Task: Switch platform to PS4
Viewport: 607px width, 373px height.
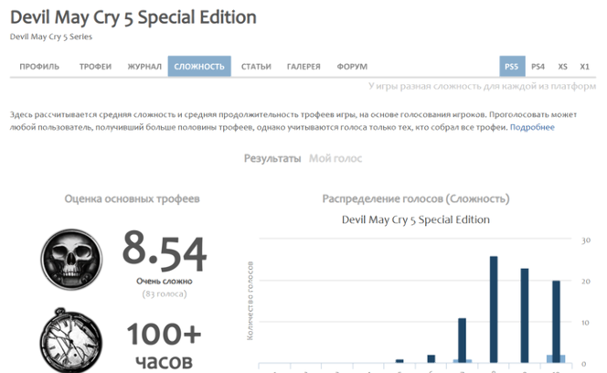Action: pyautogui.click(x=538, y=67)
